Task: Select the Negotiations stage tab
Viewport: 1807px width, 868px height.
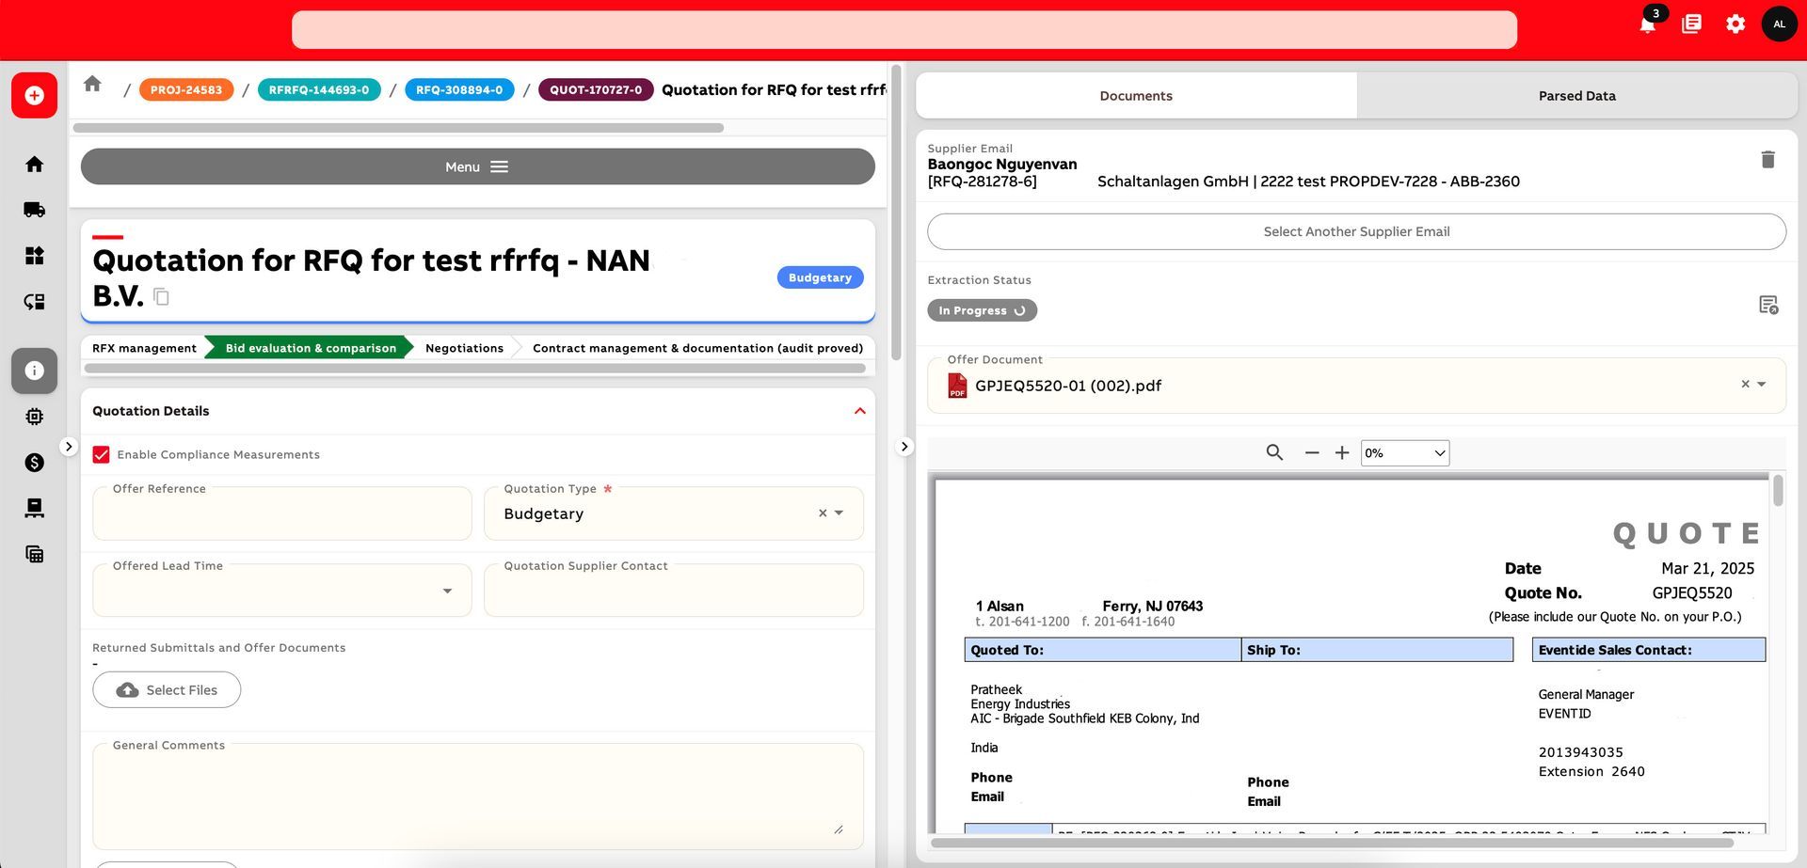Action: click(x=464, y=349)
